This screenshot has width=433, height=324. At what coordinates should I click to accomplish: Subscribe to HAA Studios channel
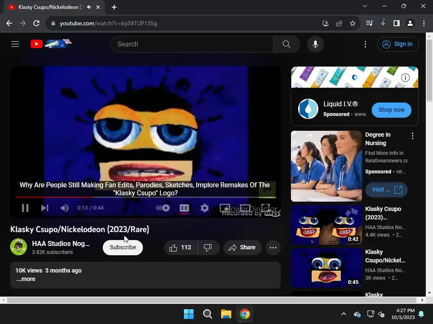[x=123, y=247]
